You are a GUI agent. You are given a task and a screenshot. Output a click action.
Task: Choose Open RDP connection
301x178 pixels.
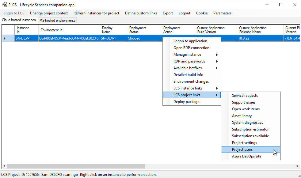[192, 48]
